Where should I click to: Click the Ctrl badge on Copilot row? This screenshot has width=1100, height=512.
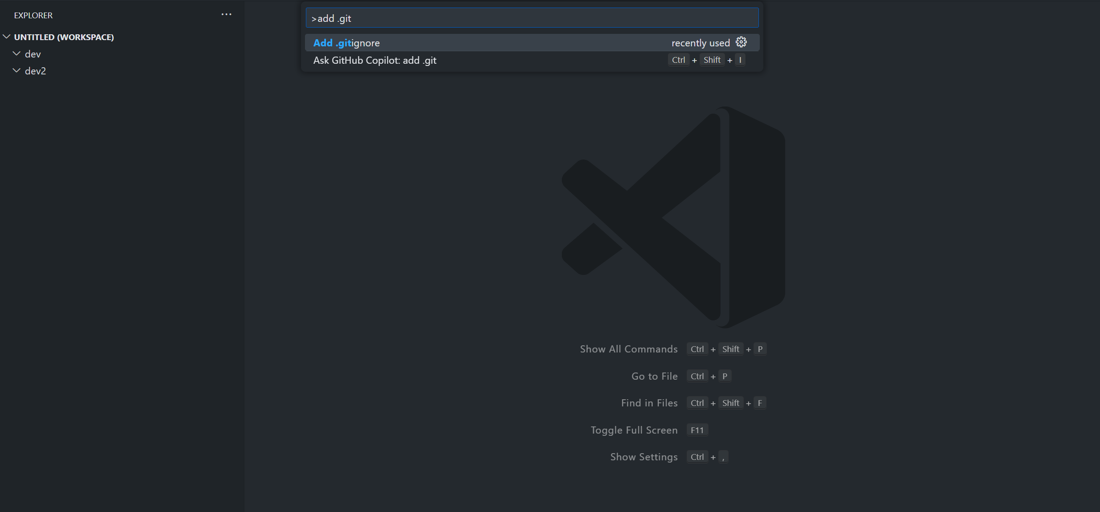678,60
